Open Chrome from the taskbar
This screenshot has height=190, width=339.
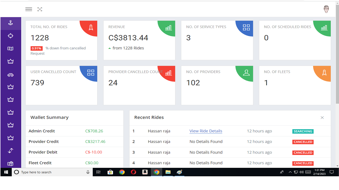[122, 172]
